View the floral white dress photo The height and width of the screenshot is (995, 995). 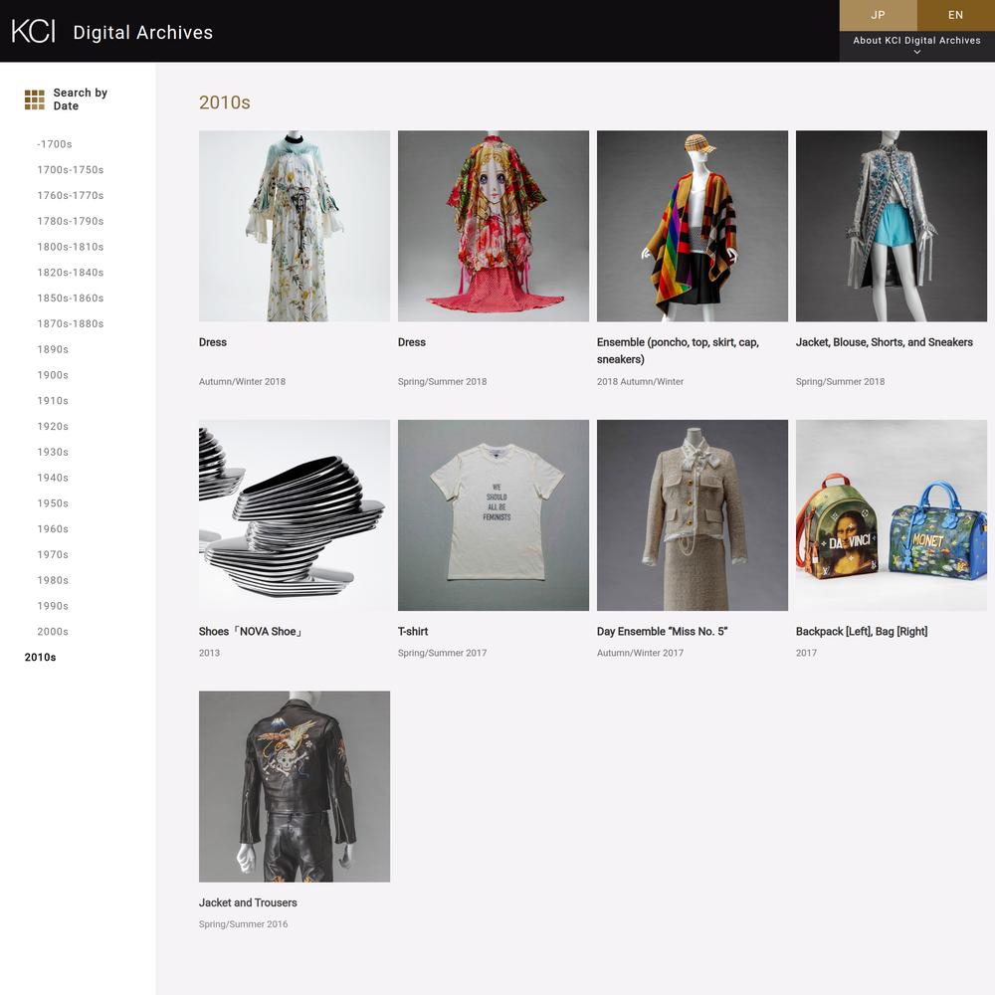(x=295, y=226)
